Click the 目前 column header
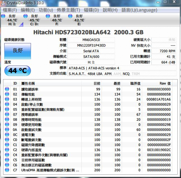Viewport: 181px width, 178px height. pos(92,83)
